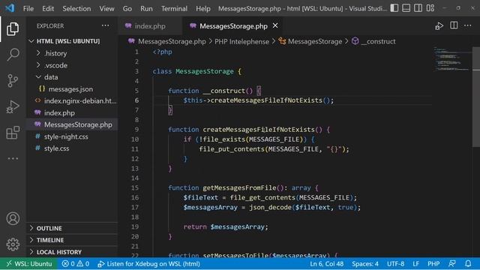Split the editor right

pos(454,25)
